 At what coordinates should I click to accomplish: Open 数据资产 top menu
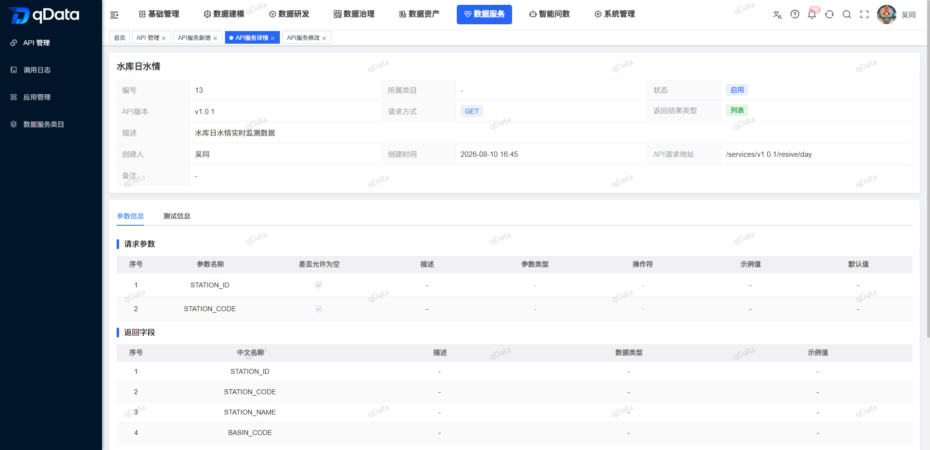pyautogui.click(x=419, y=14)
